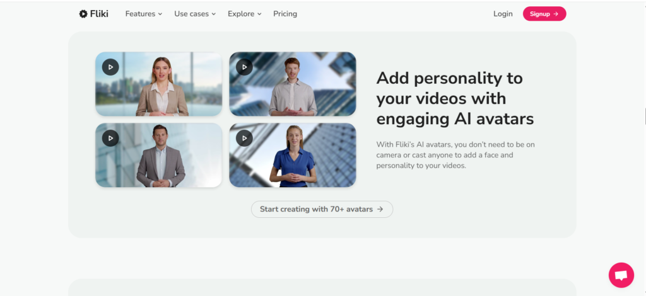Select thumbnail of woman in blue blouse
This screenshot has width=646, height=296.
tap(293, 155)
